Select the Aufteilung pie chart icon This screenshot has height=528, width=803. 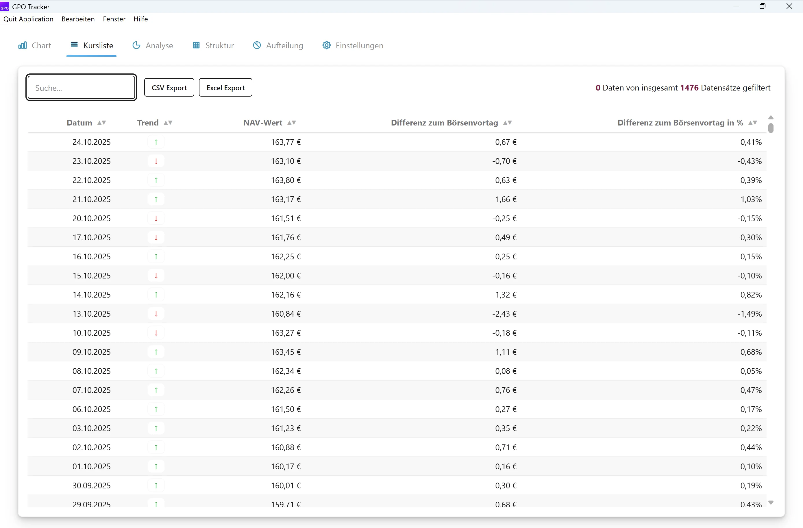pos(257,45)
